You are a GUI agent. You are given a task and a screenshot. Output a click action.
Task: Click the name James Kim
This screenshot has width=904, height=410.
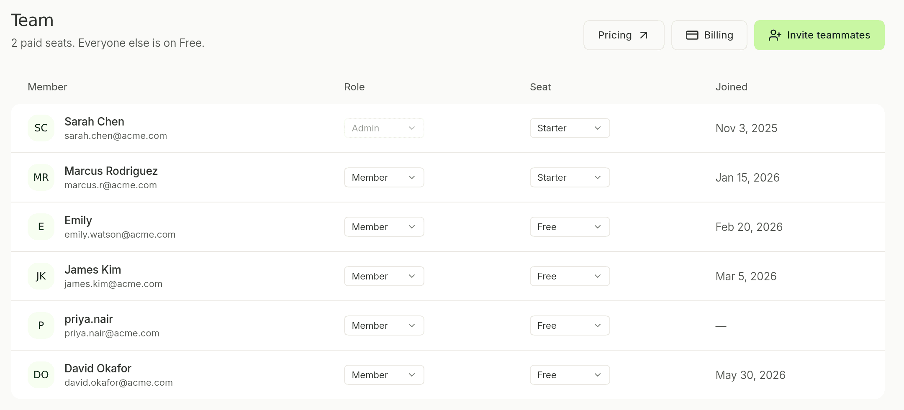click(92, 270)
